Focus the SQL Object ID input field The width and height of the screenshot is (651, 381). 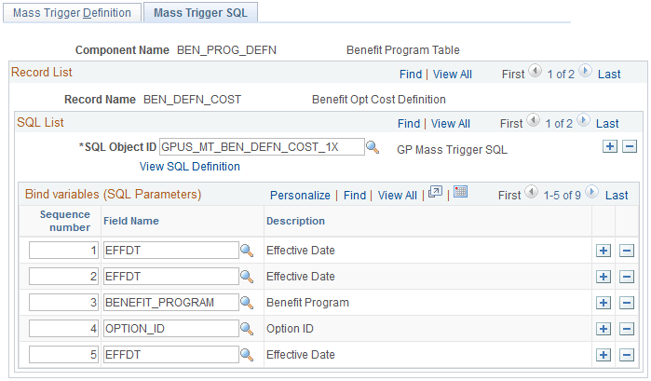(x=262, y=147)
